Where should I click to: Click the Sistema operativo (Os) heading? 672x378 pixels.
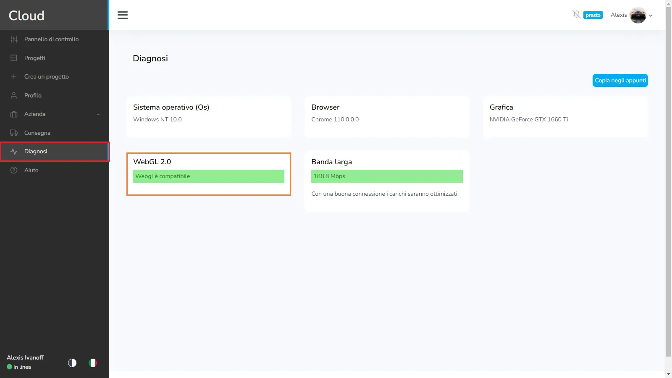171,107
